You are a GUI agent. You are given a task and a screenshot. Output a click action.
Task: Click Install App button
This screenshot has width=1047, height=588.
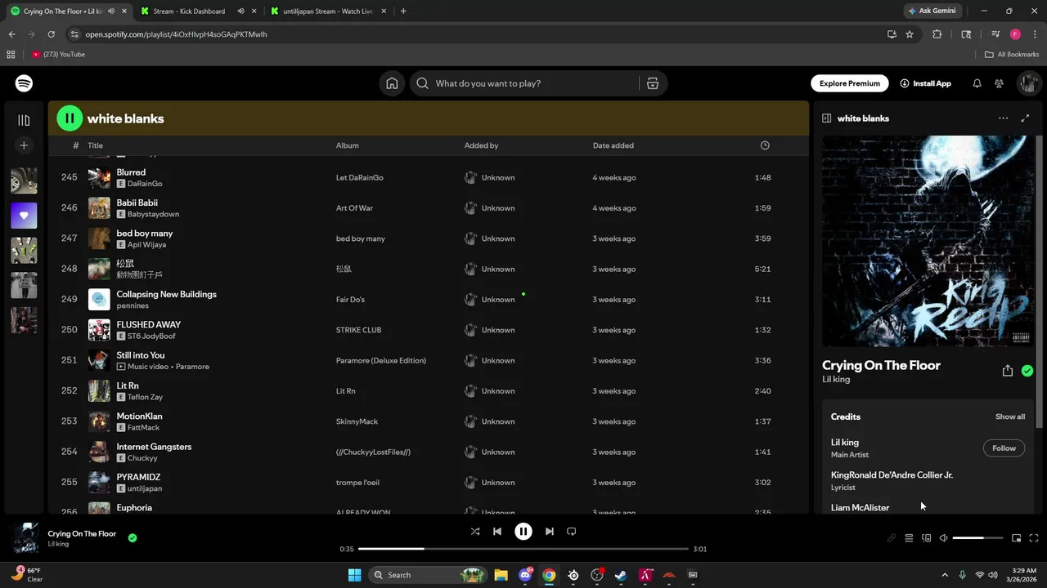926,83
